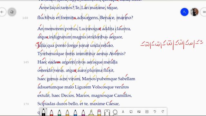This screenshot has width=206, height=116.
Task: Click the word "claustra"
Action: click(123, 29)
